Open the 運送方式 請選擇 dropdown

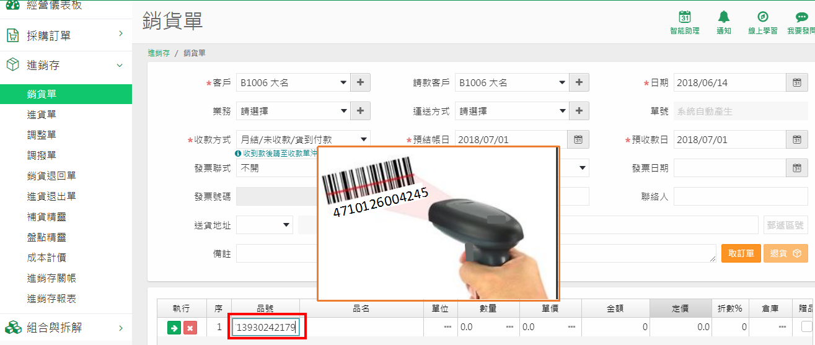[x=512, y=111]
